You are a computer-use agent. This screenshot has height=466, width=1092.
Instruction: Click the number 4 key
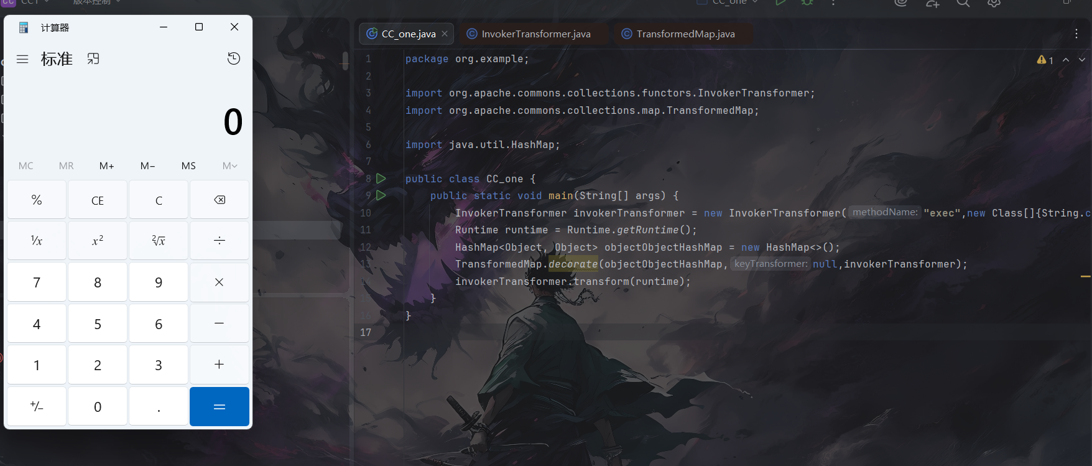(x=37, y=324)
